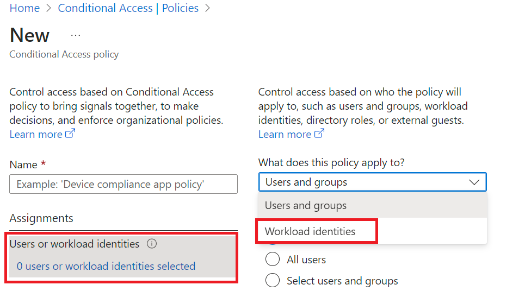Viewport: 525px width, 291px height.
Task: Select the Users or workload identities assignment heading
Action: click(75, 244)
